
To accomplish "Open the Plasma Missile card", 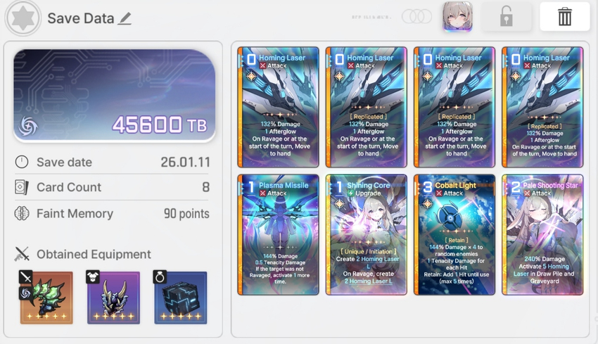I will [278, 235].
